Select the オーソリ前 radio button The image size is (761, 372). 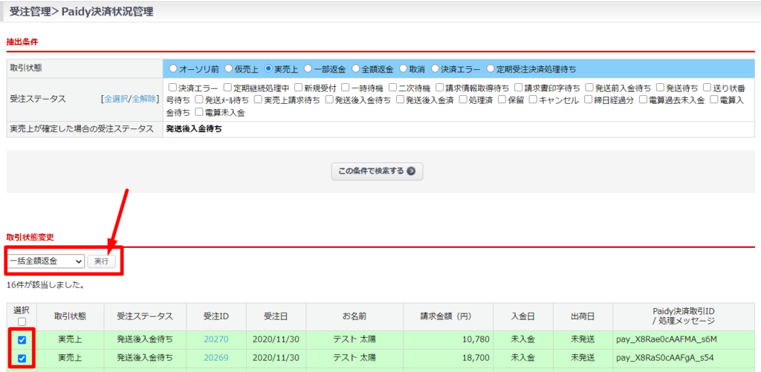click(x=173, y=69)
